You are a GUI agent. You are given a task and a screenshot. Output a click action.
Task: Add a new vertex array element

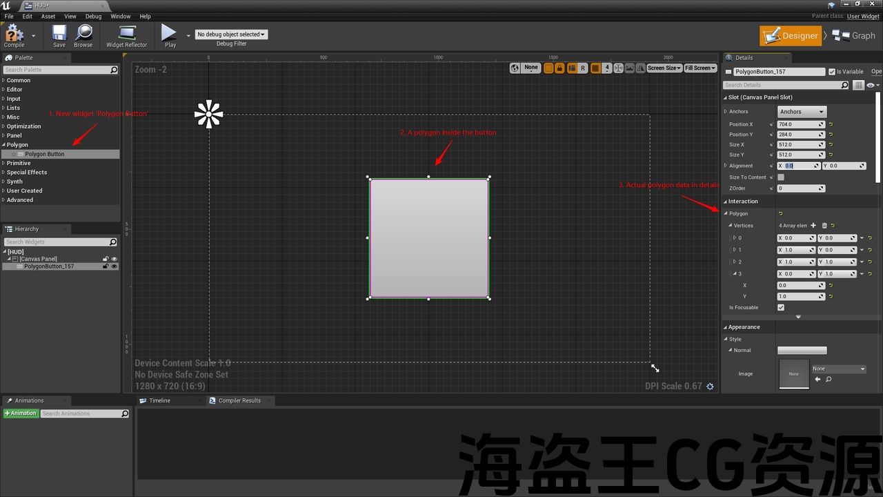click(813, 226)
